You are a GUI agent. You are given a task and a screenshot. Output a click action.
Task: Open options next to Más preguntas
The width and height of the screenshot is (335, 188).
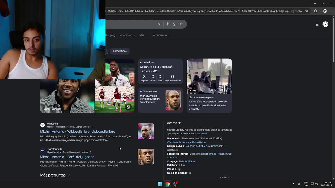pyautogui.click(x=69, y=175)
